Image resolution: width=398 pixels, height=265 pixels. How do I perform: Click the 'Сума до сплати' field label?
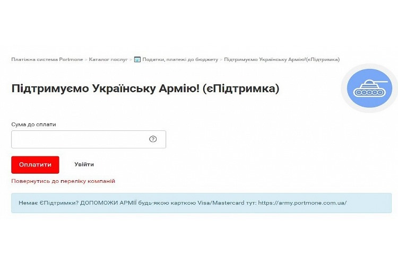pos(33,125)
